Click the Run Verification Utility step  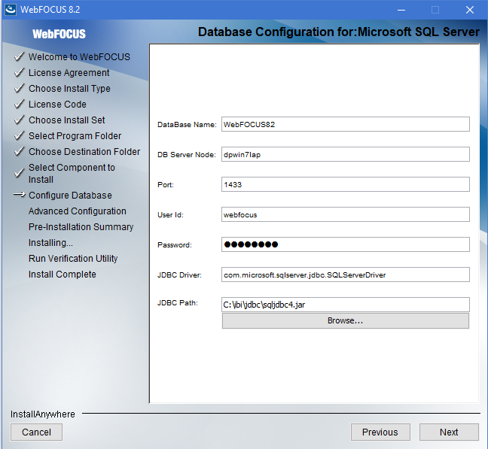(x=73, y=259)
